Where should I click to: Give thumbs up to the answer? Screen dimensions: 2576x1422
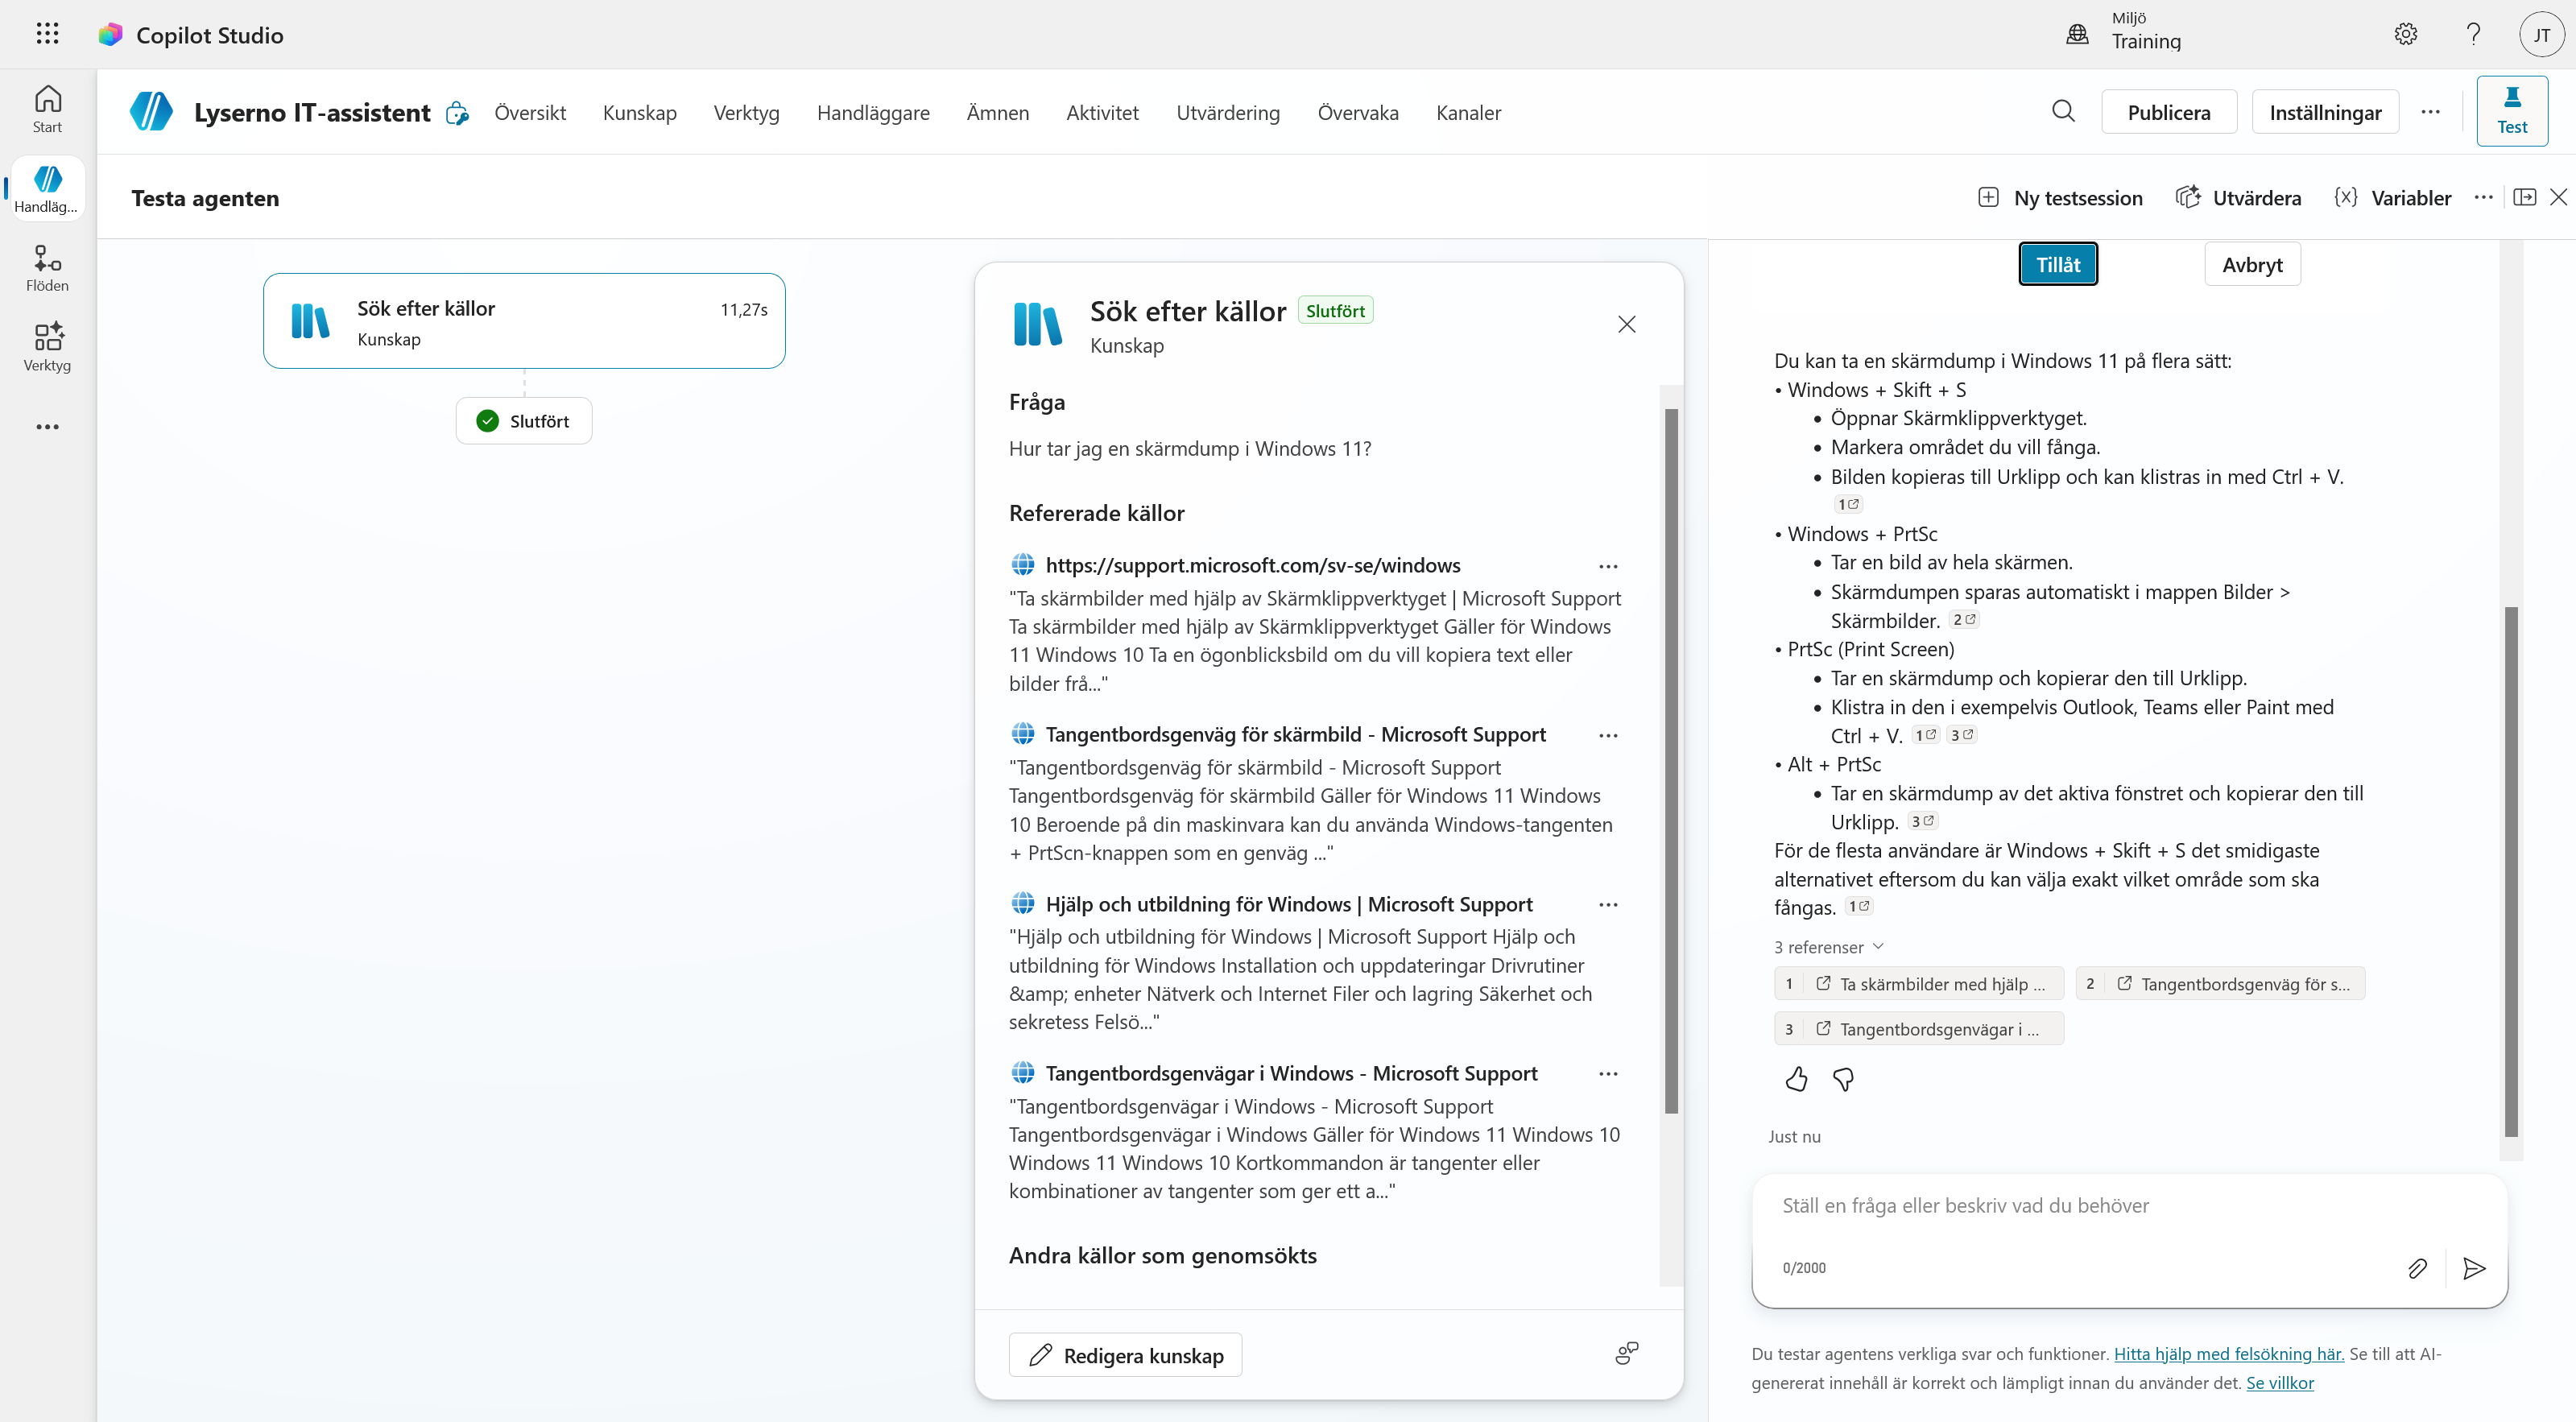tap(1796, 1080)
